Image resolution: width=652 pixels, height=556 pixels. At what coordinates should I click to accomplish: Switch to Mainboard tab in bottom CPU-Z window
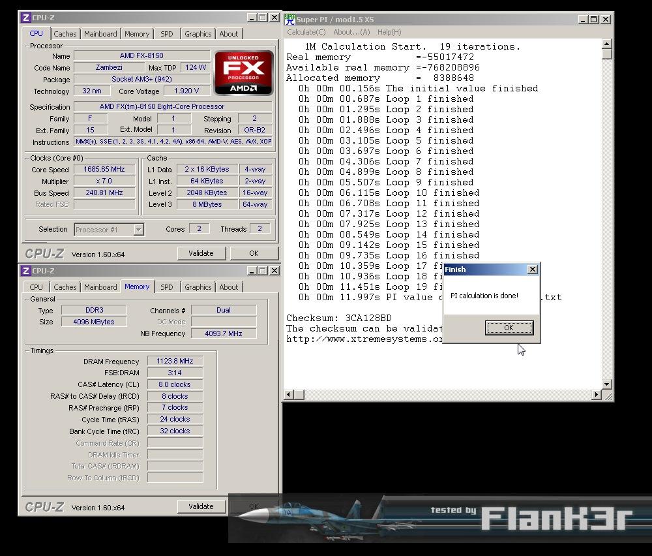[100, 286]
